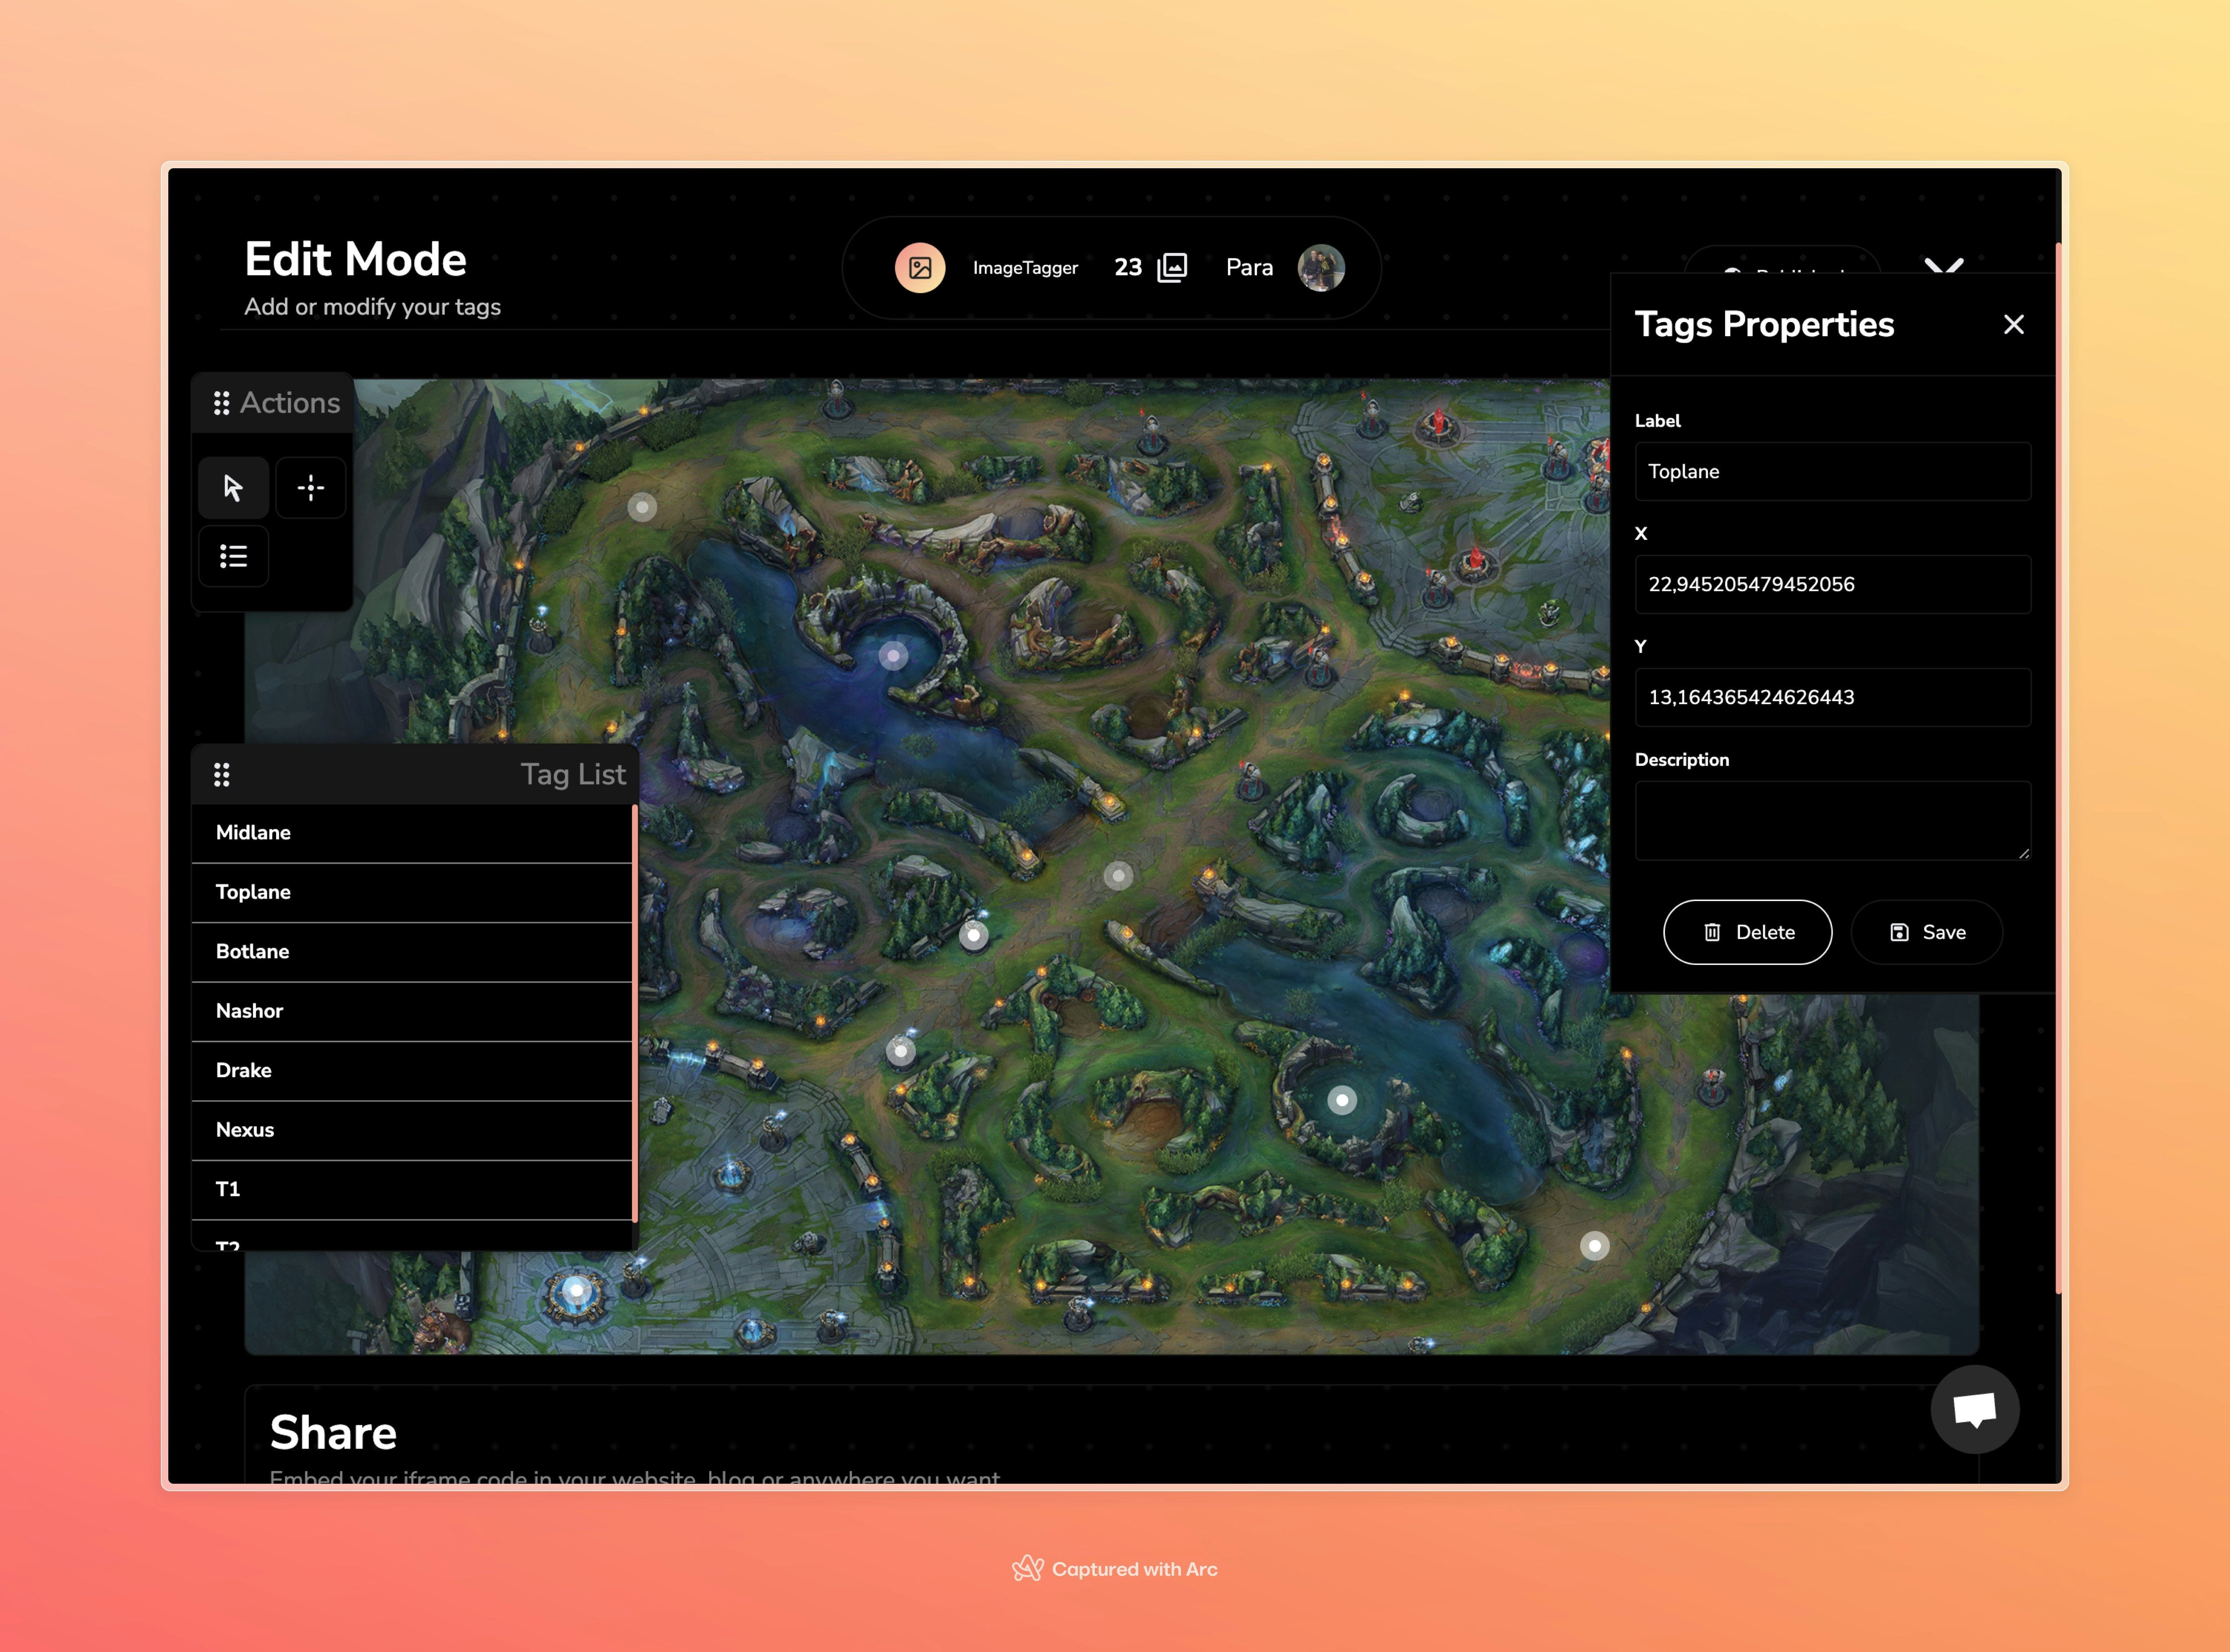Select Drake in the Tag List
The image size is (2230, 1652).
click(412, 1071)
